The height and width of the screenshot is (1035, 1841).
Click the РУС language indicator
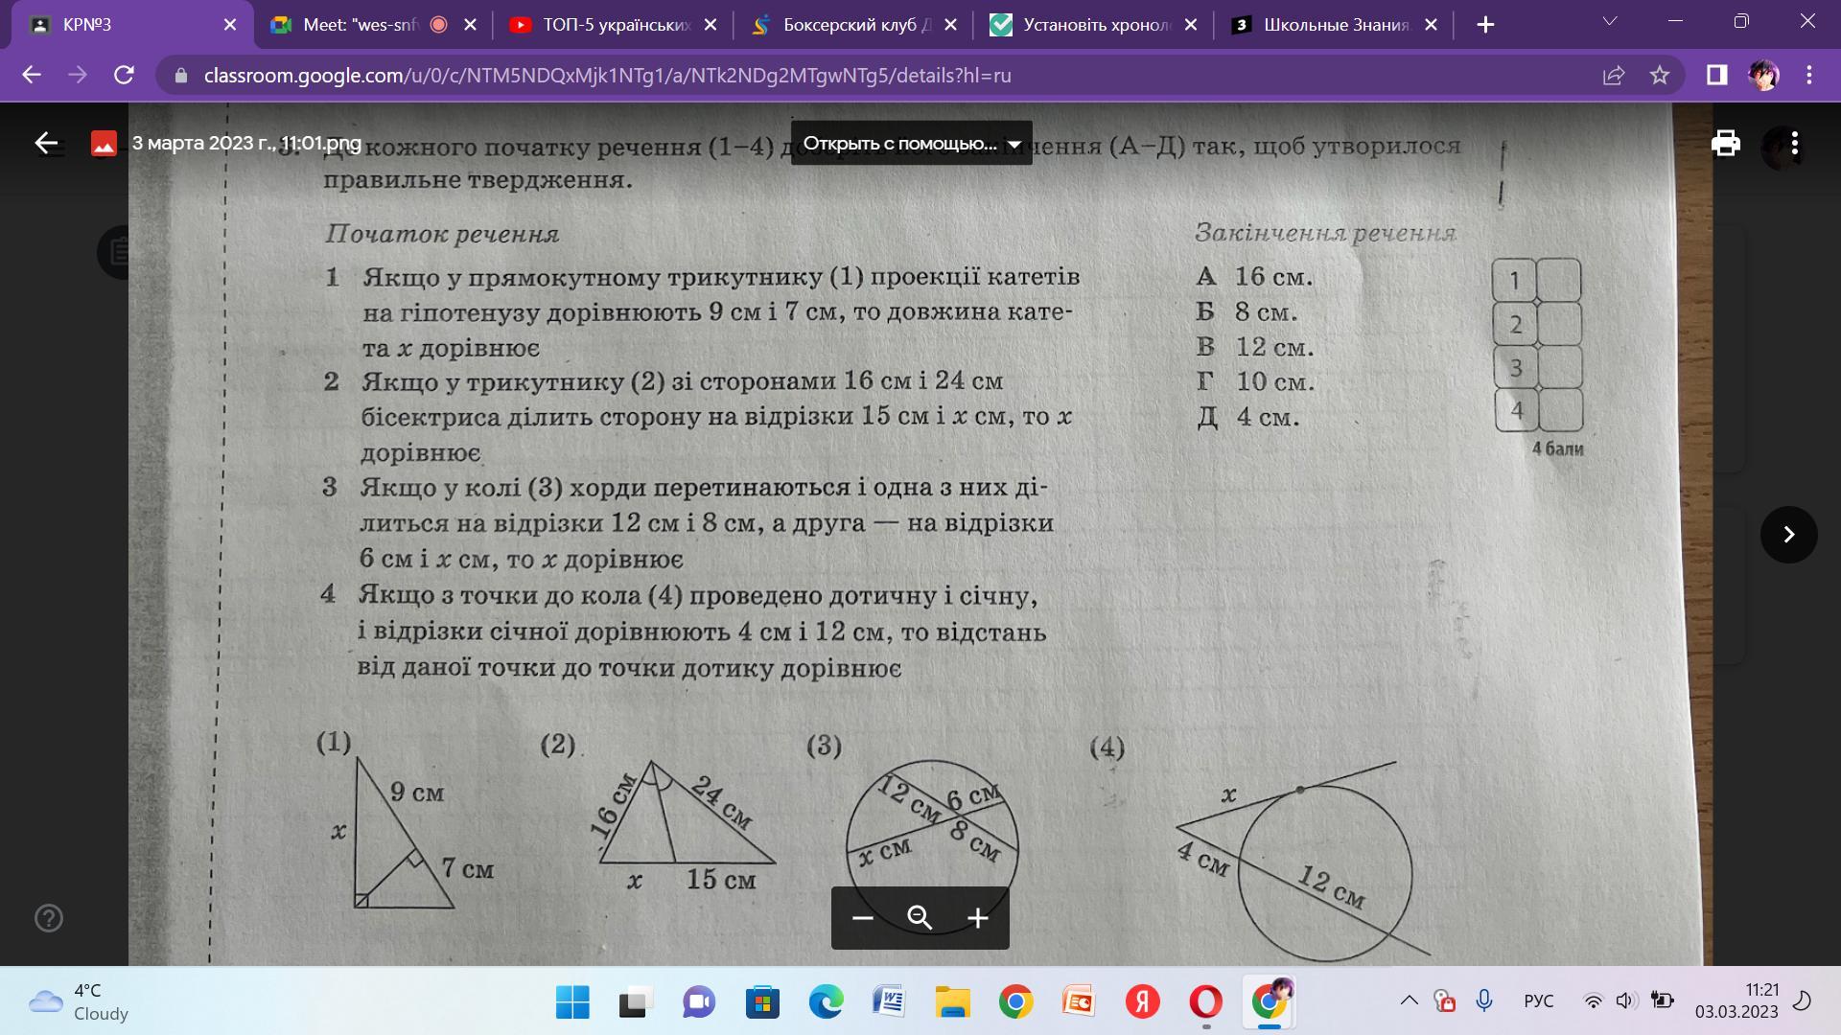1538,1001
